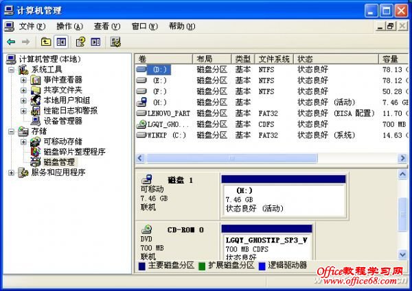The height and width of the screenshot is (291, 412).
Task: Click the 服务和应用程序 tree icon
Action: pyautogui.click(x=23, y=173)
